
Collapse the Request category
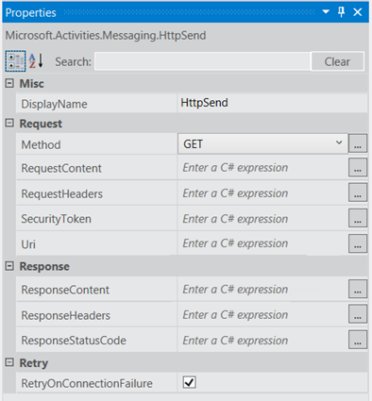(x=9, y=123)
